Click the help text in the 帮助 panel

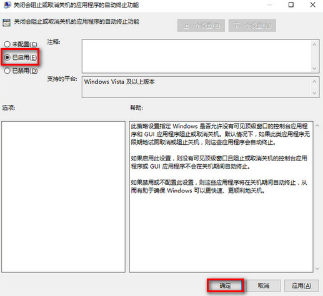tap(221, 158)
